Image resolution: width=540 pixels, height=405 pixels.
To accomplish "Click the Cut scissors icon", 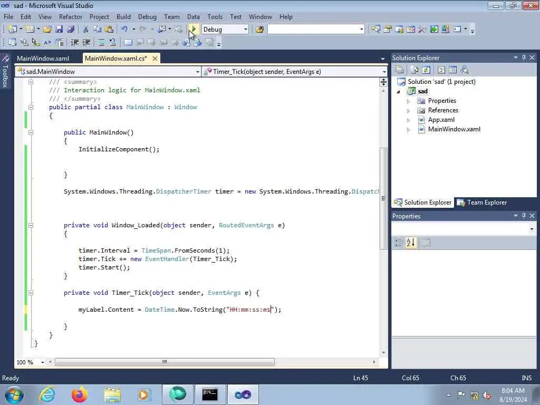I will pos(86,30).
